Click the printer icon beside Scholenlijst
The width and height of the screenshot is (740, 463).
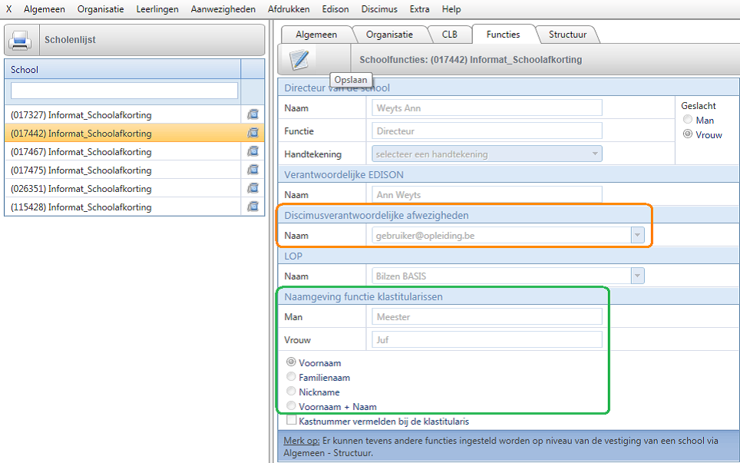(x=20, y=40)
